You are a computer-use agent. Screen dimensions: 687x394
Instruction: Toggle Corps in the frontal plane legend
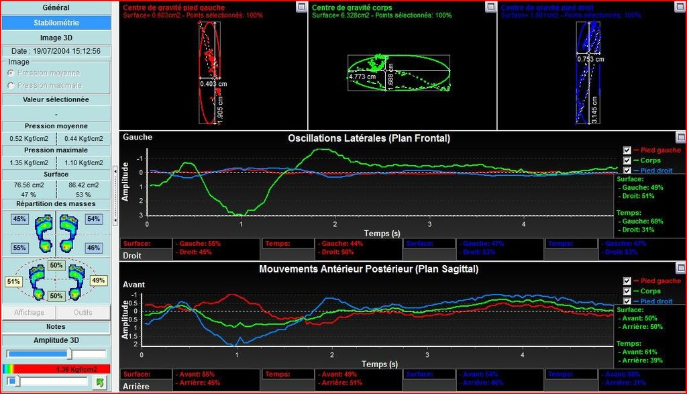[x=627, y=160]
